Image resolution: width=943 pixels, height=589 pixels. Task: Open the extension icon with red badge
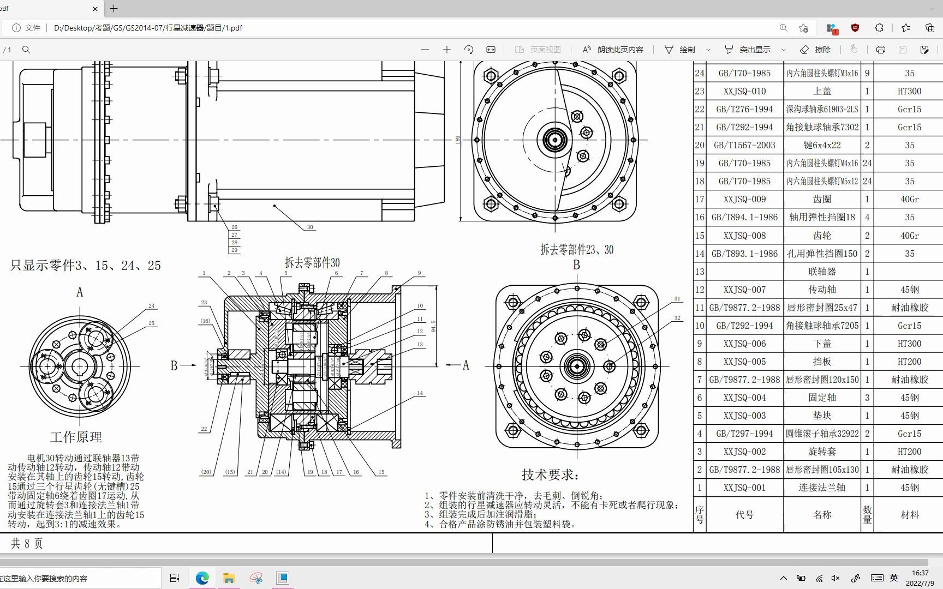pyautogui.click(x=832, y=28)
